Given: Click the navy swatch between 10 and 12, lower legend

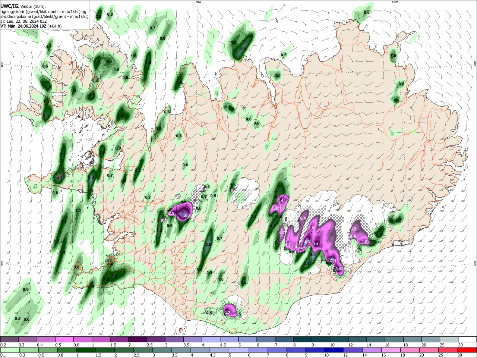Looking at the screenshot, I should point(333,350).
